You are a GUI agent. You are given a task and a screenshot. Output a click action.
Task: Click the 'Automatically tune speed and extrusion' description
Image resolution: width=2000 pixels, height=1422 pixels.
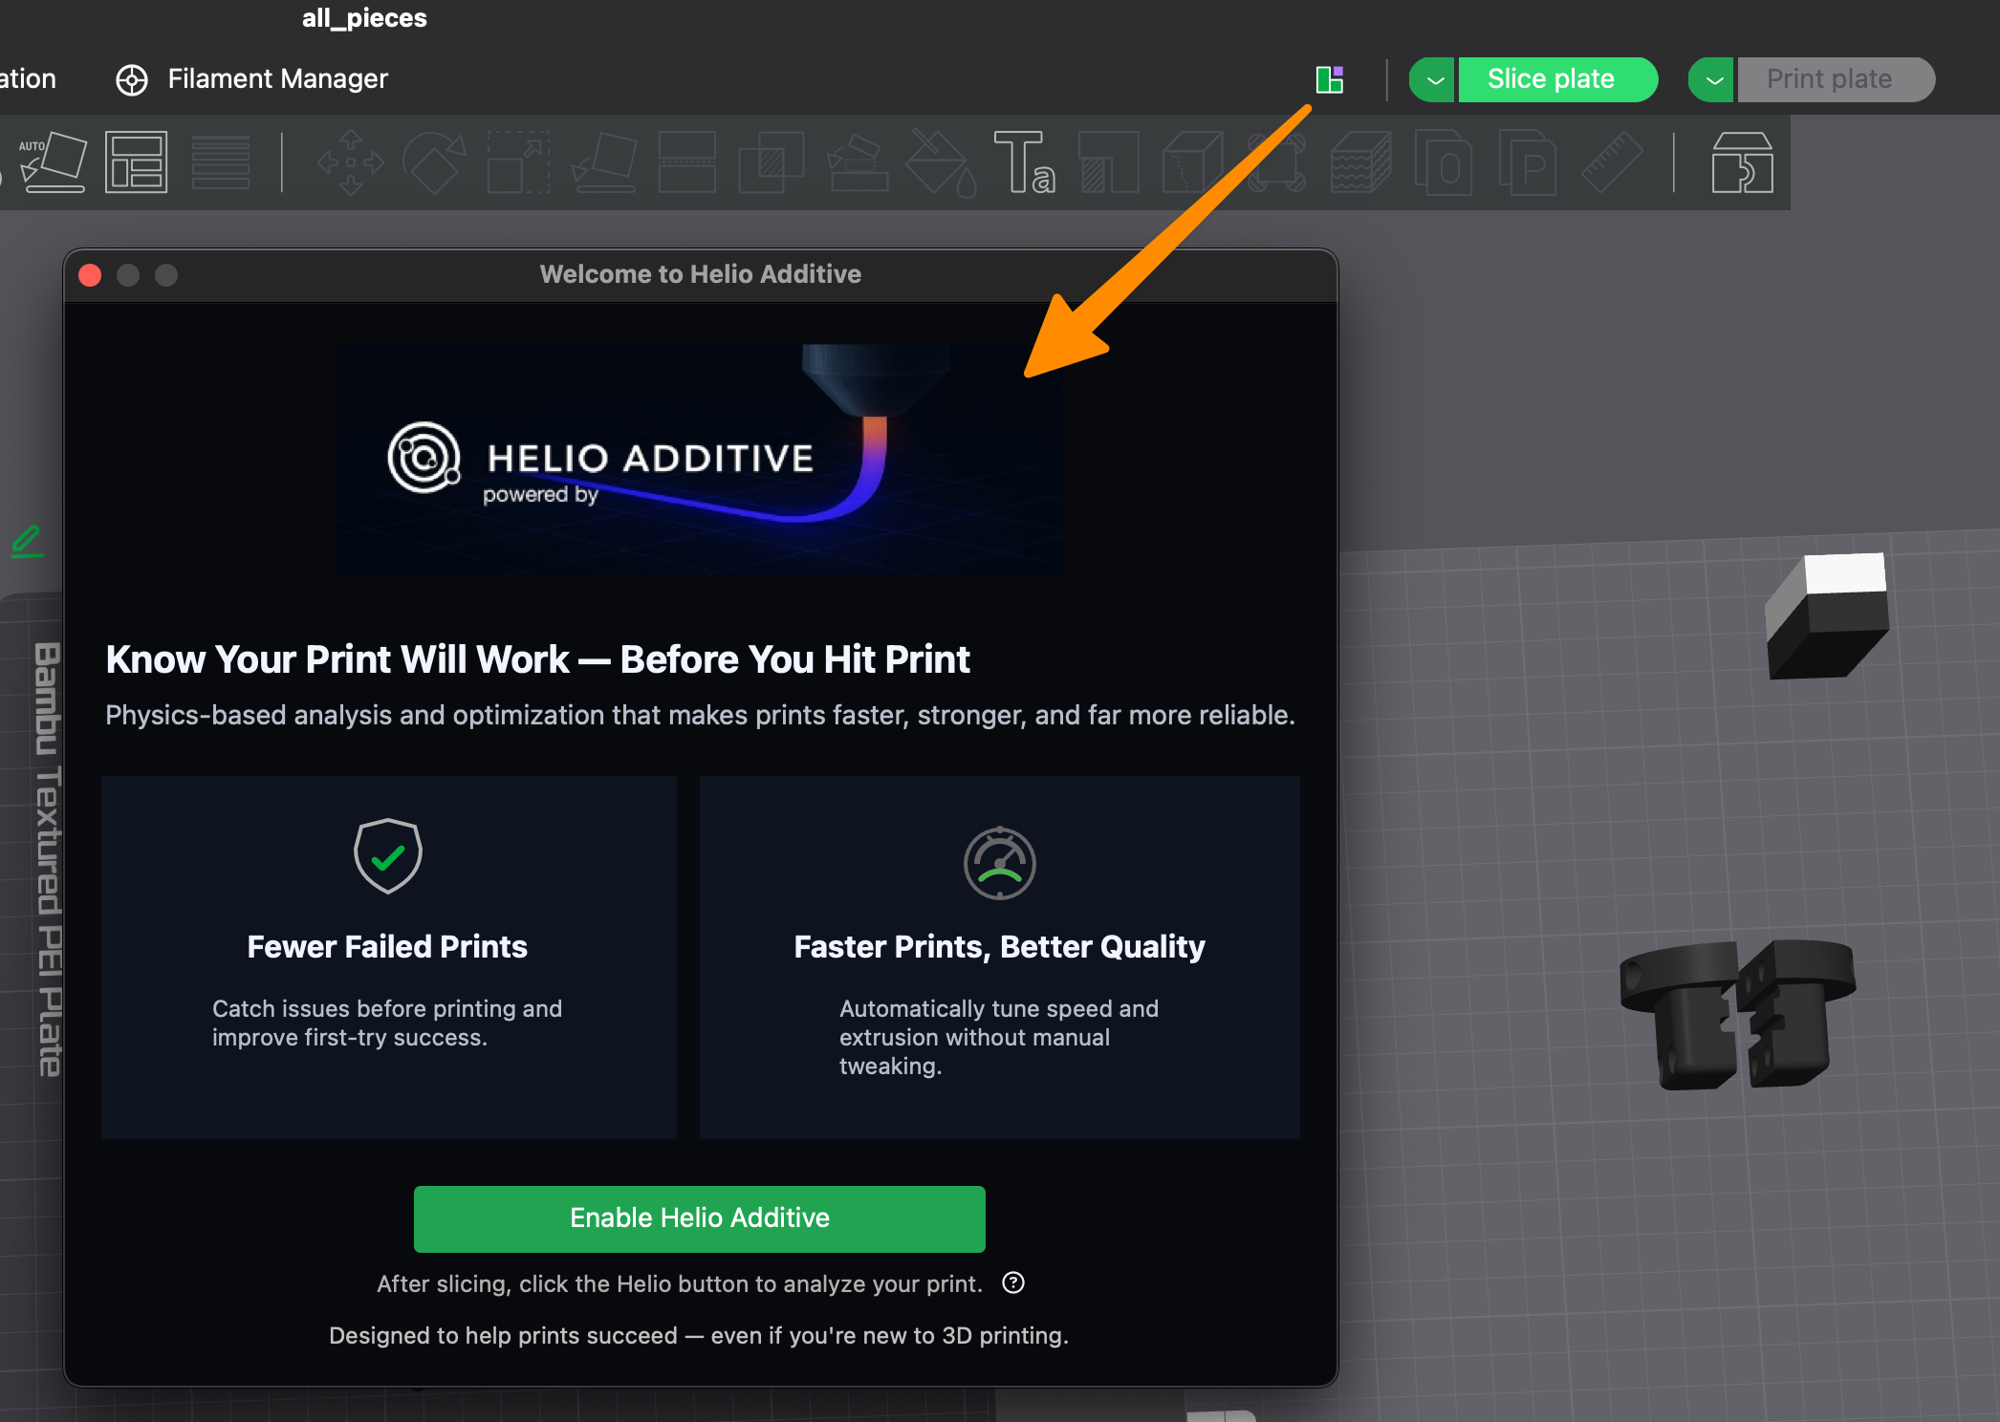[999, 1037]
